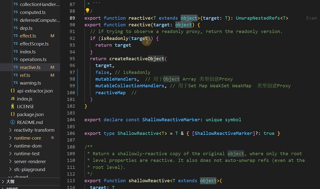Click JSON braces icon beside package.json
The width and height of the screenshot is (320, 189).
coord(13,114)
